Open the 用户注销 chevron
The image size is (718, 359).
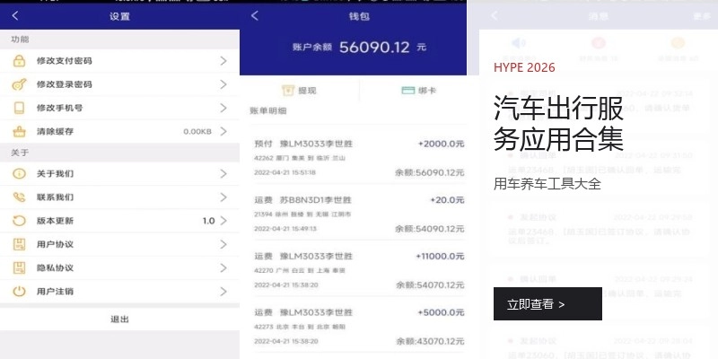tap(223, 292)
